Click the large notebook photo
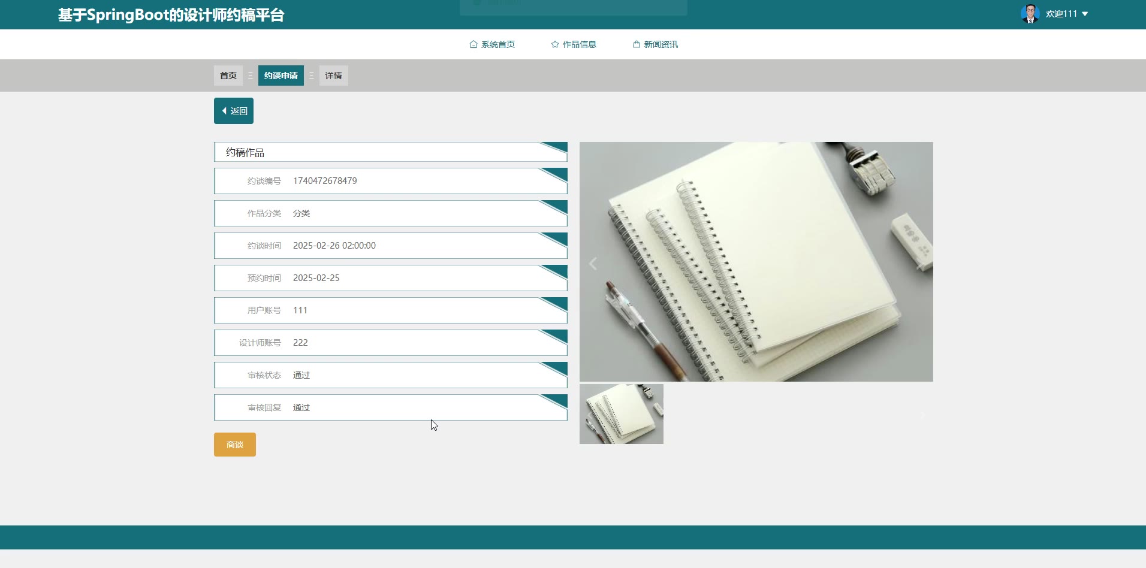The image size is (1146, 568). [x=756, y=262]
